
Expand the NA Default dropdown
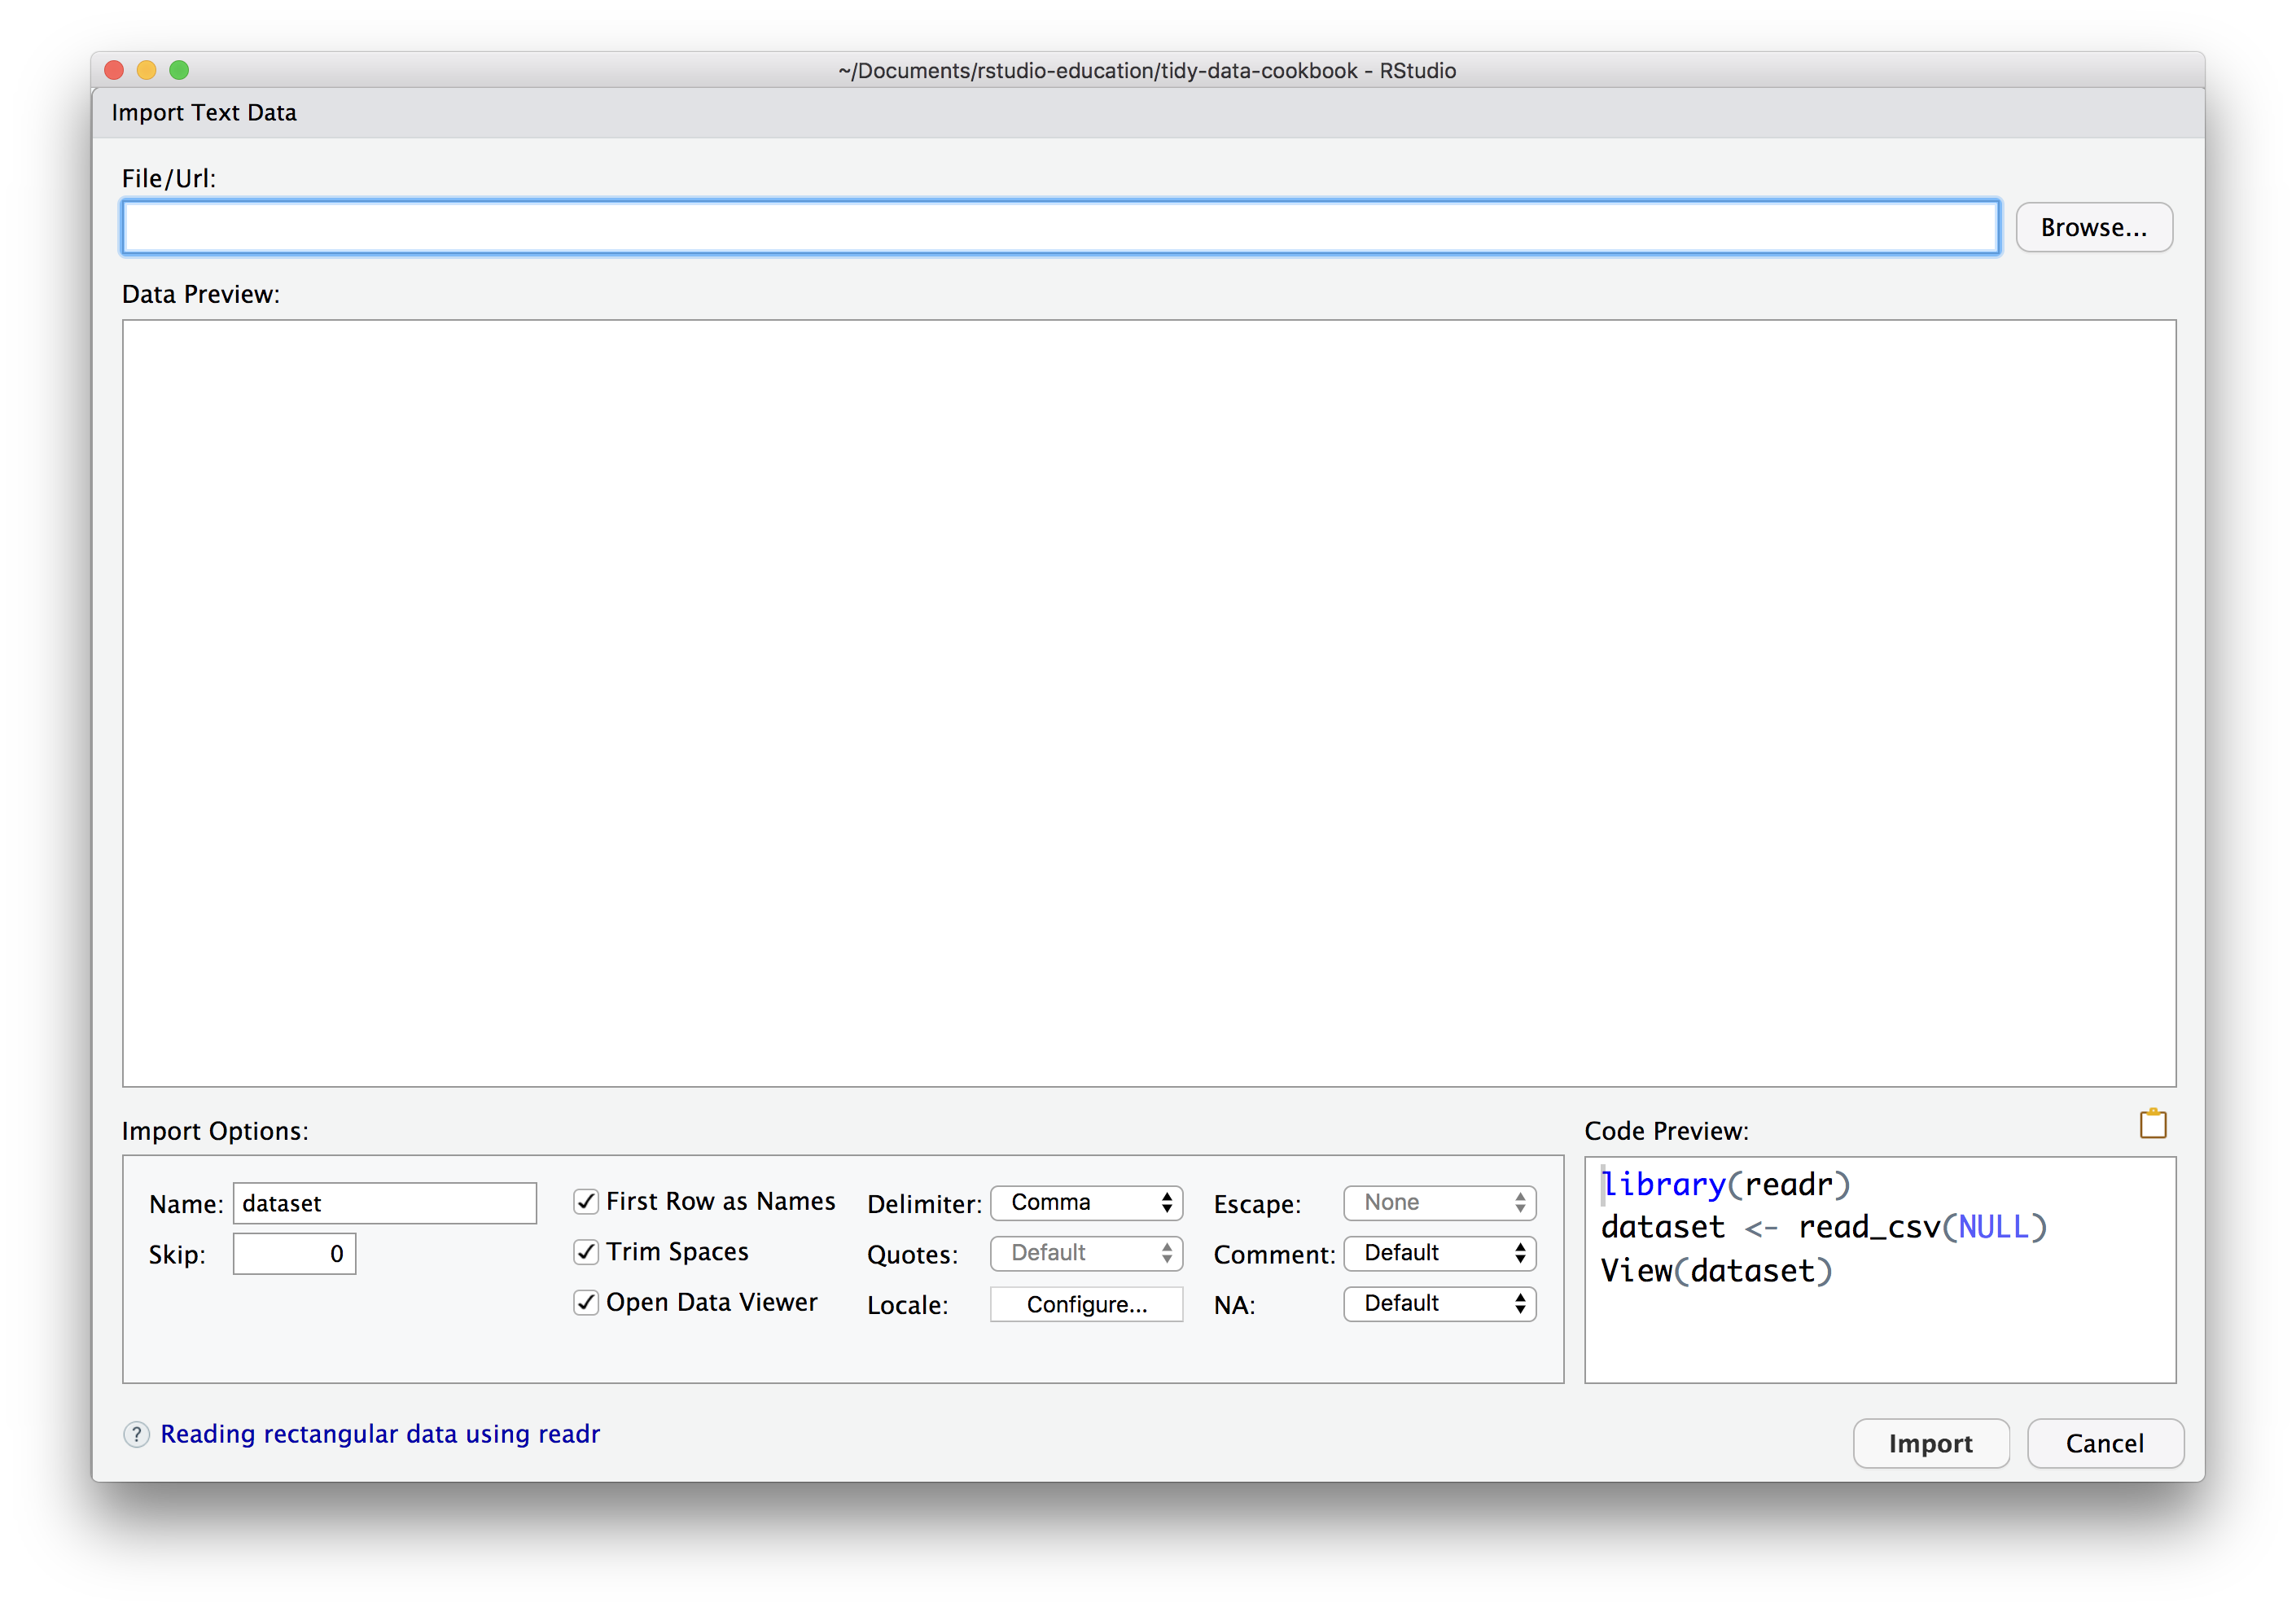coord(1440,1304)
